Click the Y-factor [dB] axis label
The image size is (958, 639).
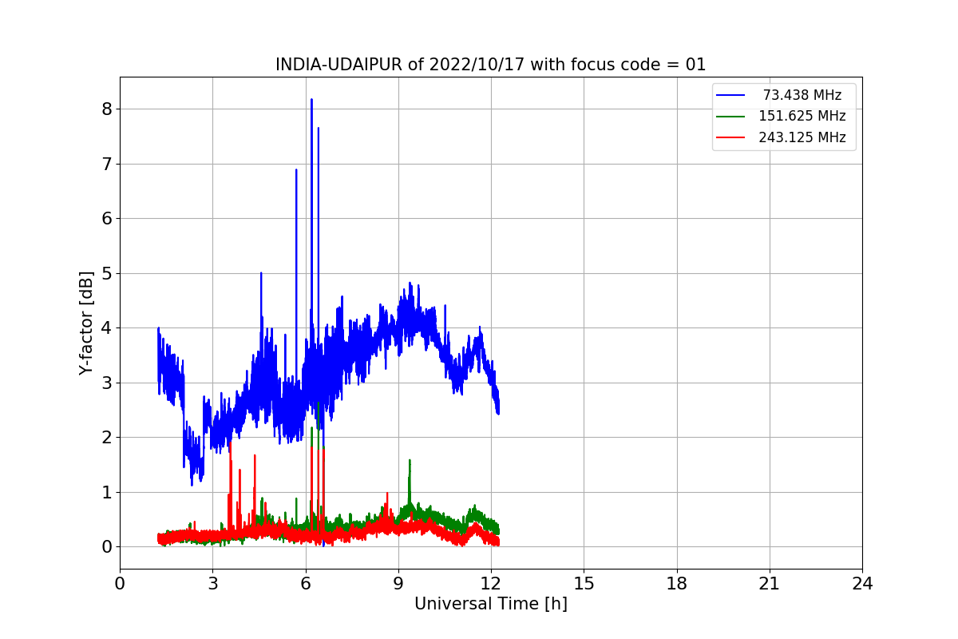point(86,323)
